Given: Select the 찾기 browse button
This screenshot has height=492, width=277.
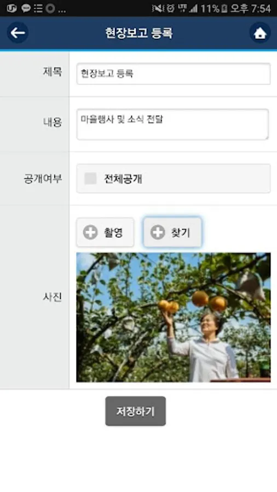Looking at the screenshot, I should pyautogui.click(x=172, y=232).
